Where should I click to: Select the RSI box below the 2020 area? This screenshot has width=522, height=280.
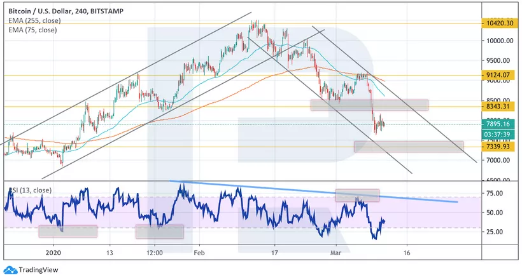point(68,231)
